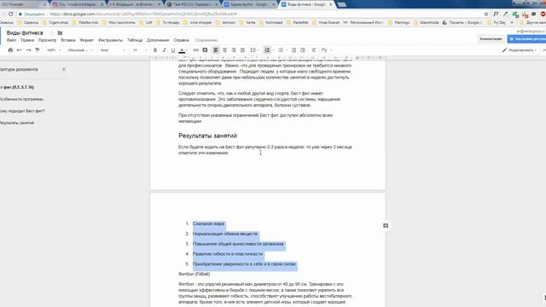The height and width of the screenshot is (307, 546).
Task: Switch to the Instagram browser tab
Action: pos(77,4)
